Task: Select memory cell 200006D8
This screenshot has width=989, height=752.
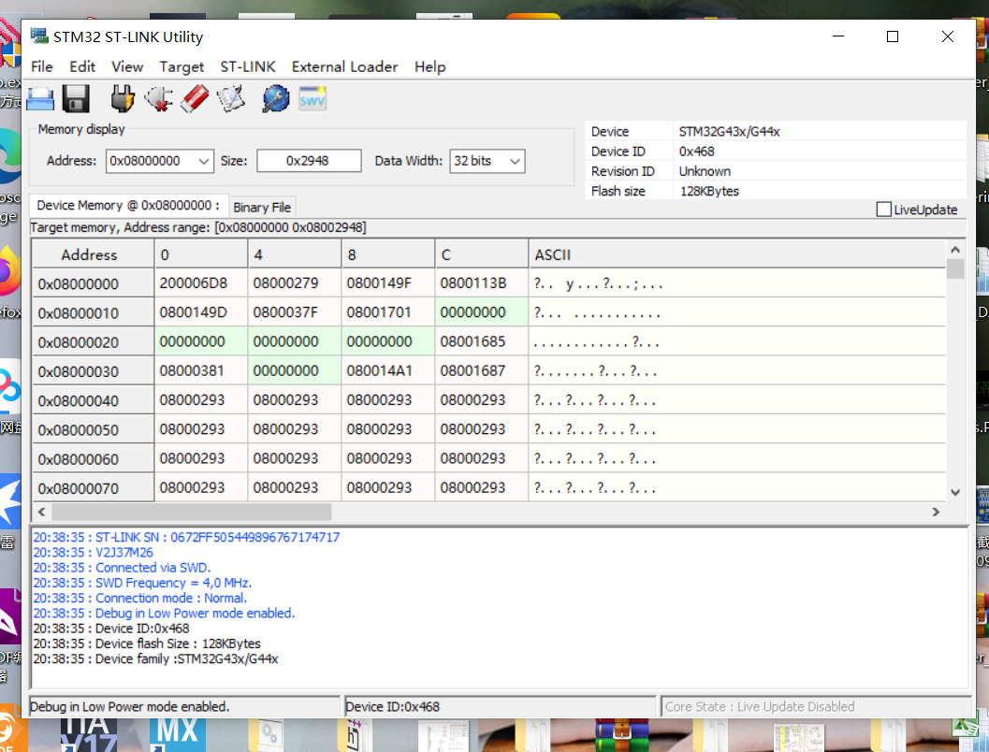Action: point(201,283)
